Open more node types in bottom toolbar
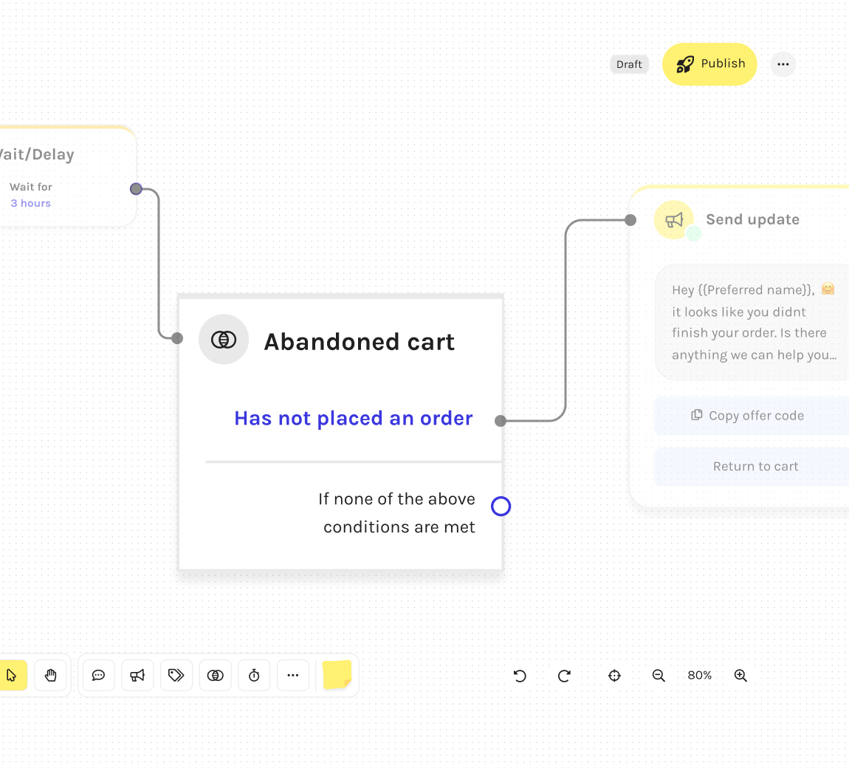Image resolution: width=849 pixels, height=768 pixels. tap(293, 676)
